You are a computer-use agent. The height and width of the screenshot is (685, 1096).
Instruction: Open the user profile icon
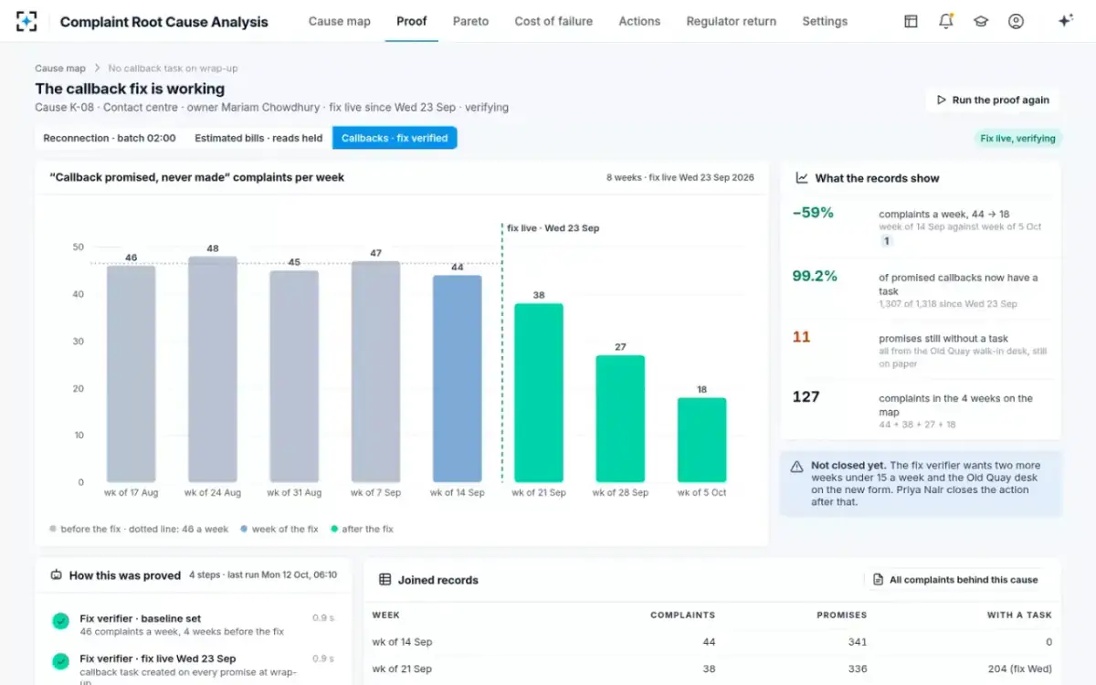1016,21
